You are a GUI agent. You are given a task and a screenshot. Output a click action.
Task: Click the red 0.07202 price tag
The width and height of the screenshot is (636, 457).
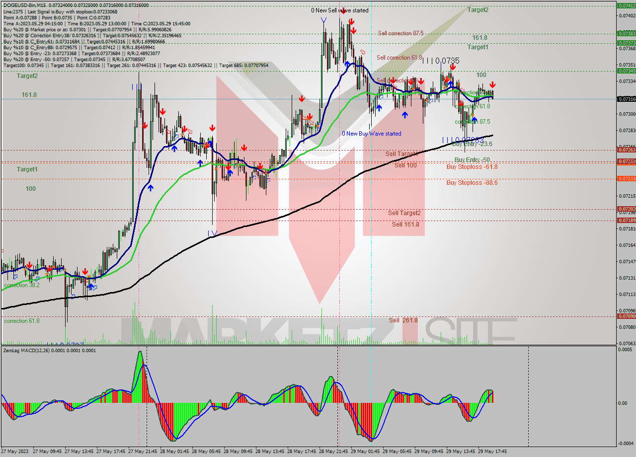point(626,209)
